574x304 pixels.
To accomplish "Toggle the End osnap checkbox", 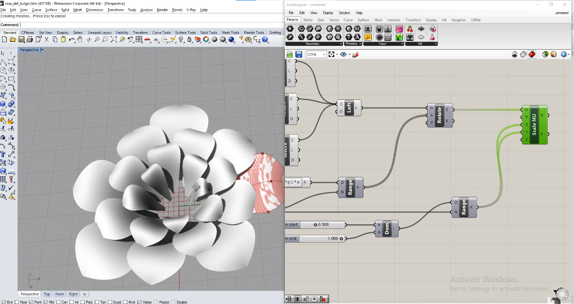I will point(3,302).
